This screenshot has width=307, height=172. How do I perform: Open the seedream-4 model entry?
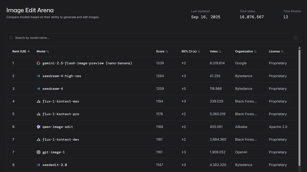(53, 89)
